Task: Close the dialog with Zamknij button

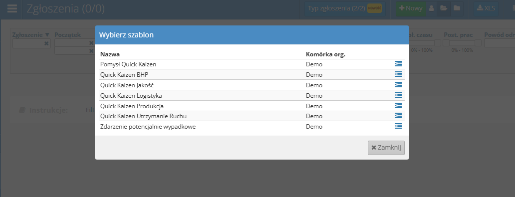Action: [386, 148]
